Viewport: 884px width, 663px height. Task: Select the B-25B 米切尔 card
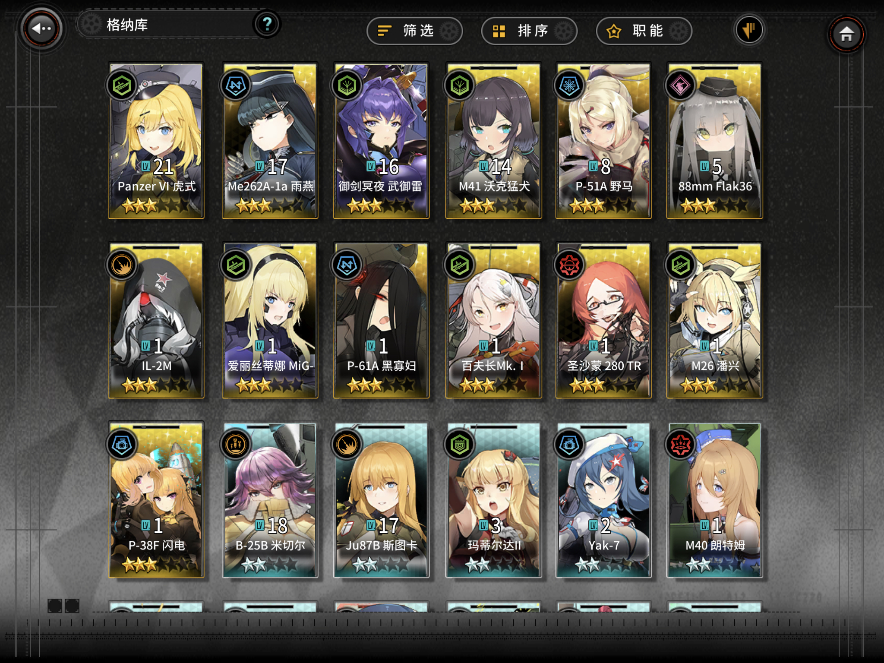(x=270, y=500)
